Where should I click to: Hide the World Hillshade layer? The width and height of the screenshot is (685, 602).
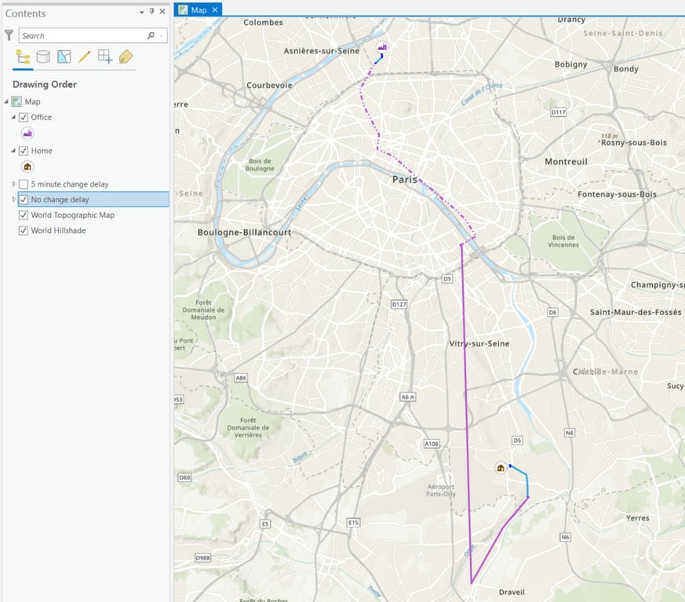point(24,230)
